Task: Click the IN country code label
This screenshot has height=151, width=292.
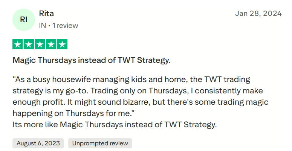Action: pos(42,26)
